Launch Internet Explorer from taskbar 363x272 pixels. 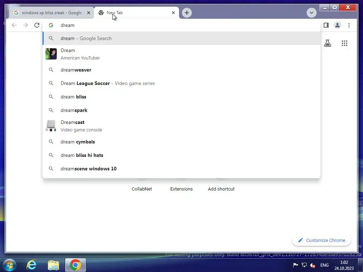32,265
